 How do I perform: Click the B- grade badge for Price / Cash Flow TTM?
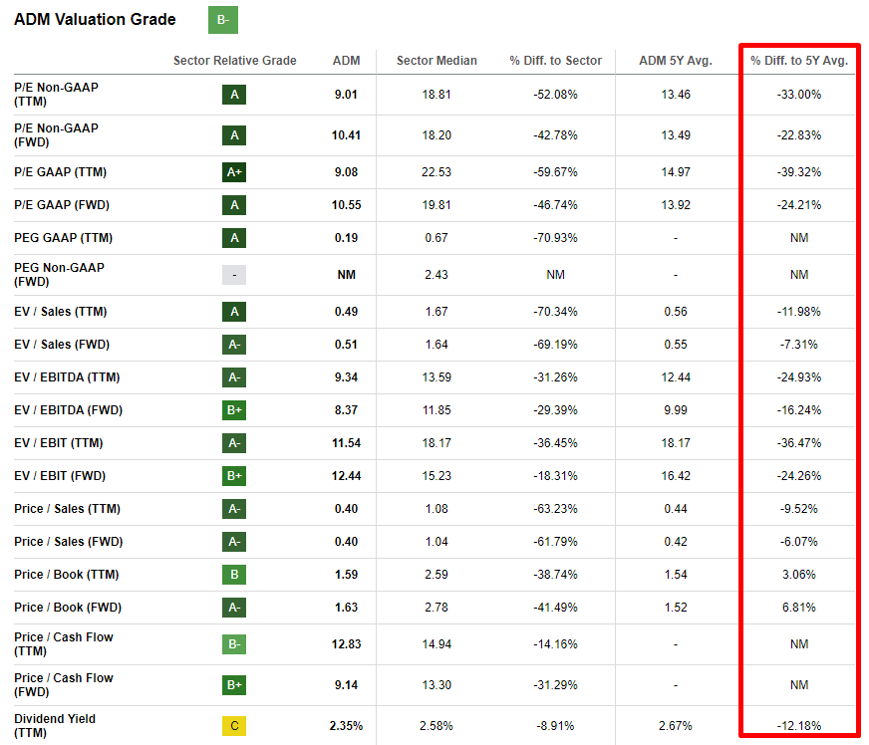233,643
